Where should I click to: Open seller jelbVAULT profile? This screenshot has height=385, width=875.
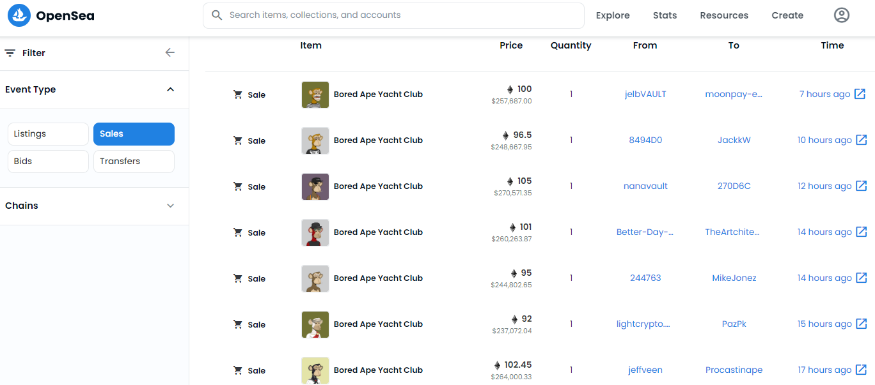point(645,94)
